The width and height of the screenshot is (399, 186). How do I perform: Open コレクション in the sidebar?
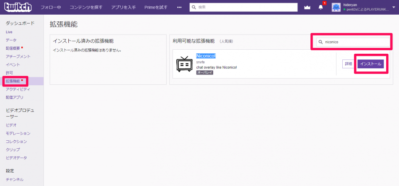point(16,142)
